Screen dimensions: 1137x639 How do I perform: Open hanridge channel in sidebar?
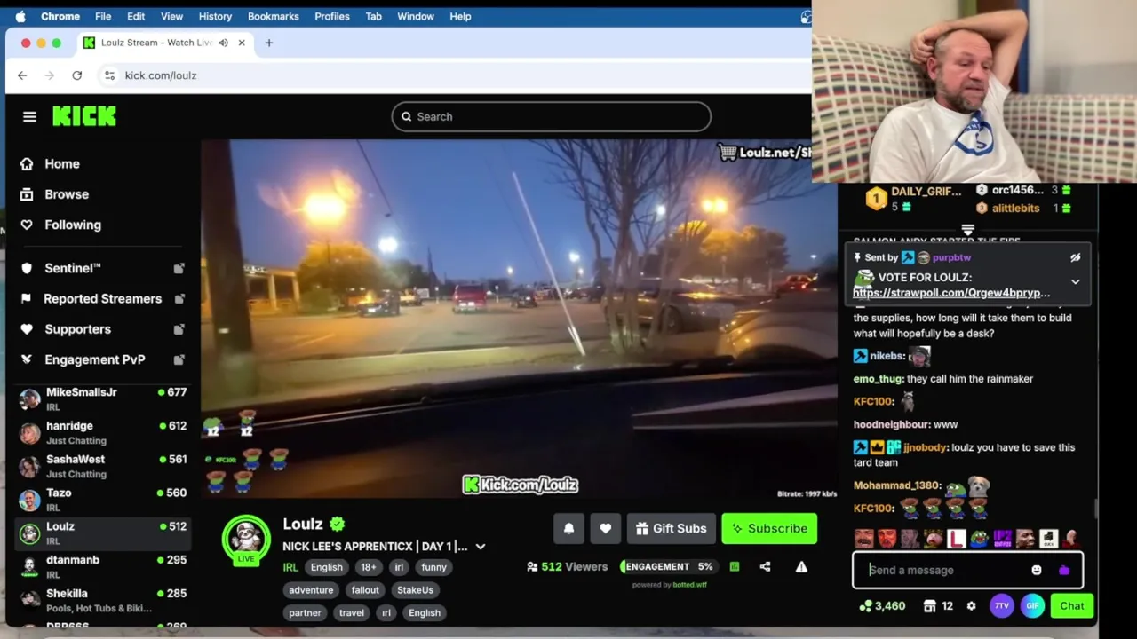click(103, 433)
